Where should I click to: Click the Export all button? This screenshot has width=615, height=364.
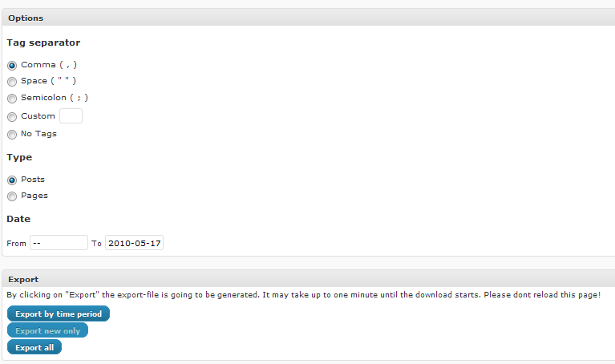(x=34, y=347)
